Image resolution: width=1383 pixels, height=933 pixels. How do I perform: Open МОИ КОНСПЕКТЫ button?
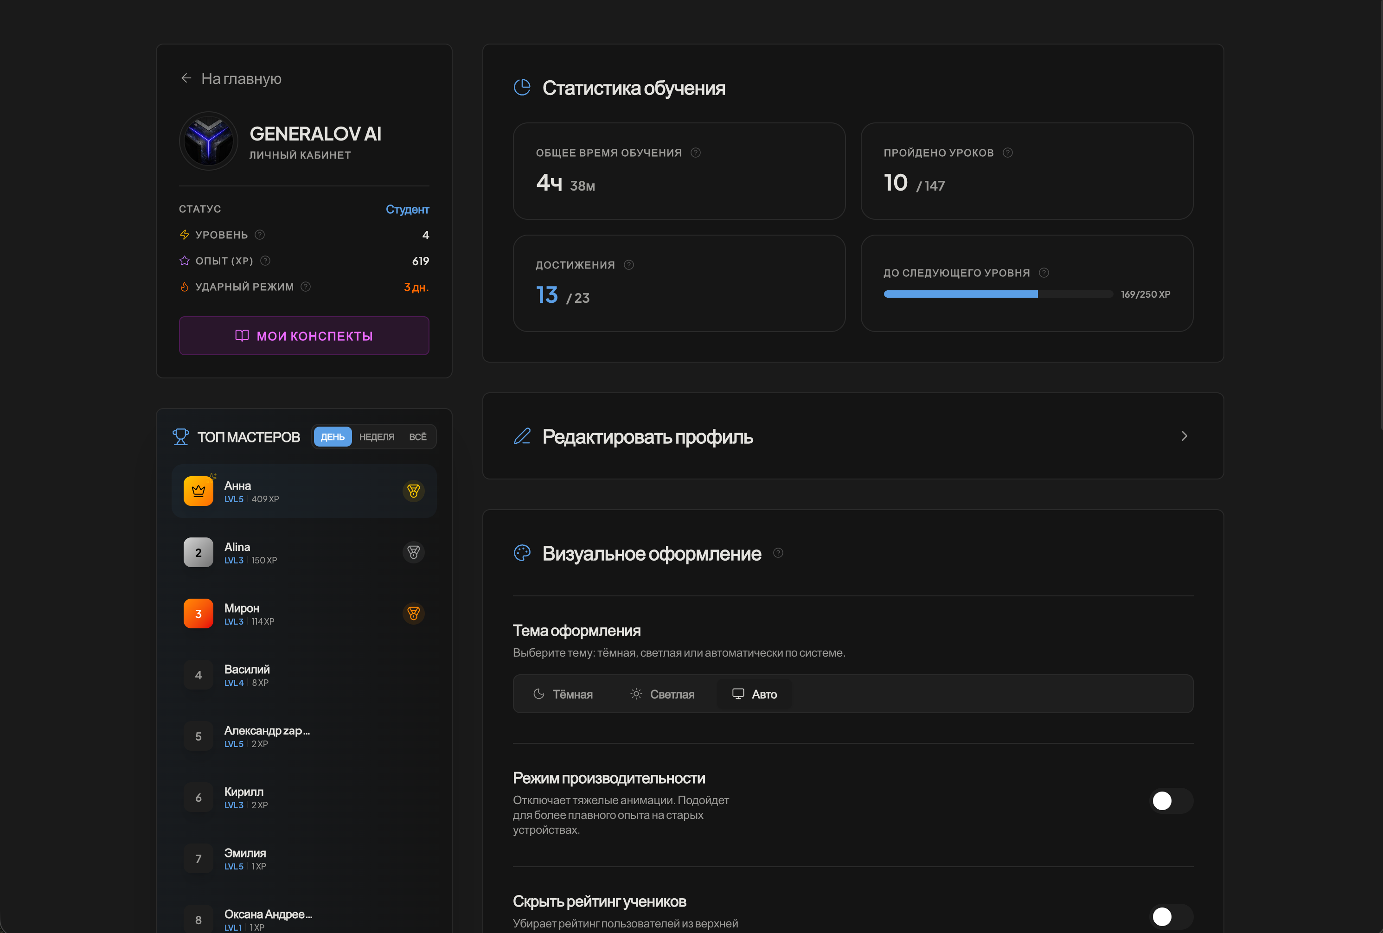303,336
